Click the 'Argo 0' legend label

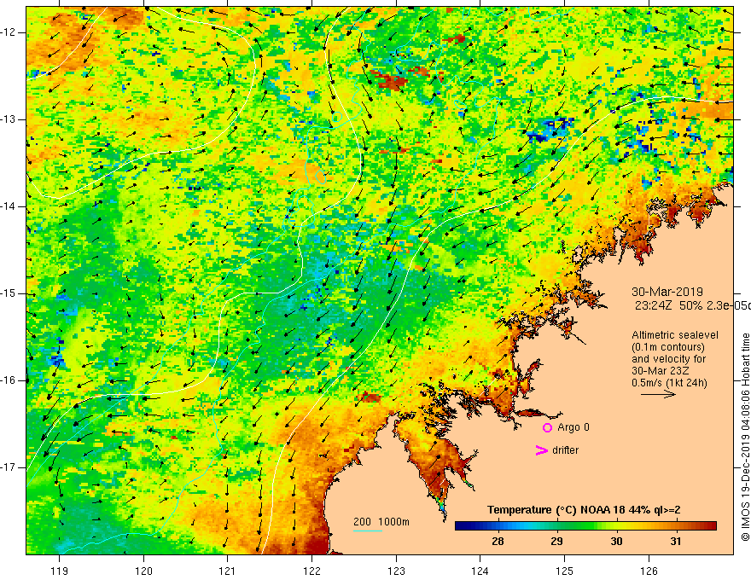(573, 427)
